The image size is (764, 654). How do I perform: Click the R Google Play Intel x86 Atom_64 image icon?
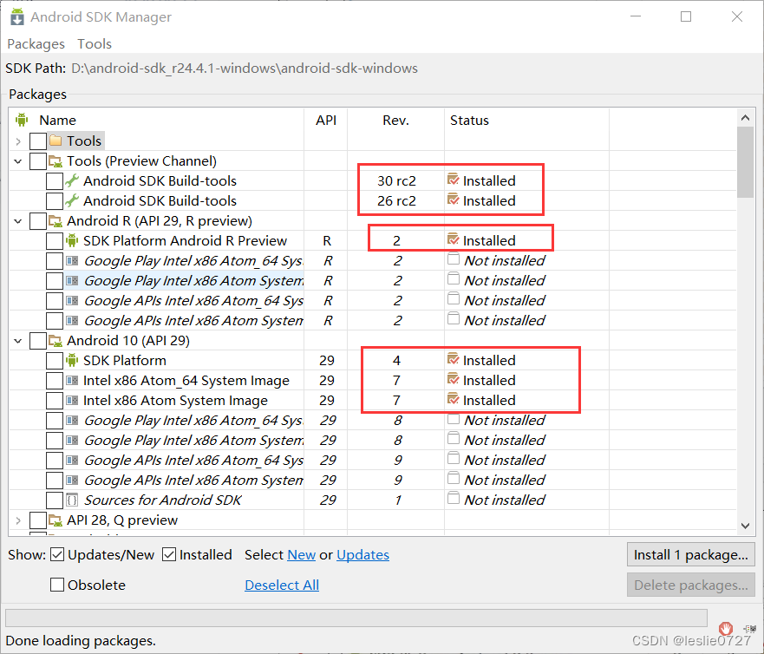tap(72, 261)
